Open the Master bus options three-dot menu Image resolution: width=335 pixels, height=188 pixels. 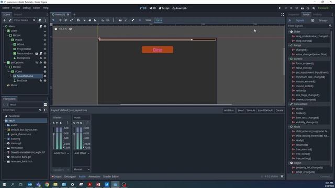[68, 123]
